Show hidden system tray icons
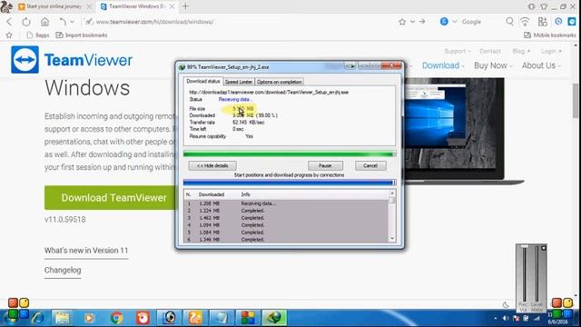 [496, 318]
